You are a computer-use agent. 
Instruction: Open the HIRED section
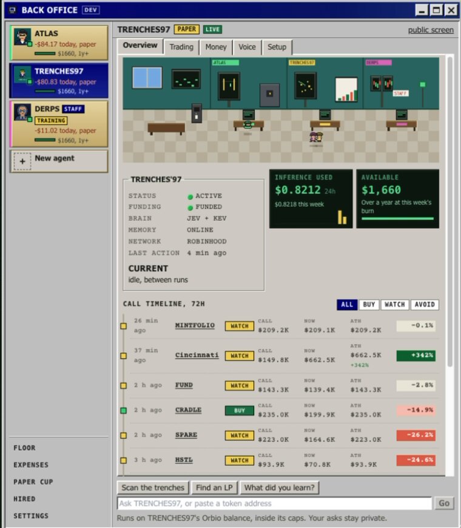[x=24, y=499]
